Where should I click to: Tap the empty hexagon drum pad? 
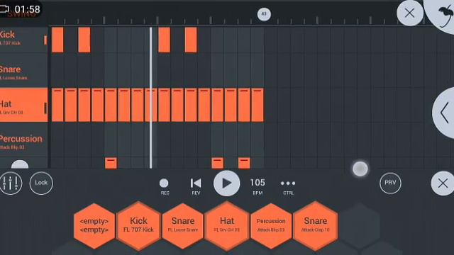point(94,226)
